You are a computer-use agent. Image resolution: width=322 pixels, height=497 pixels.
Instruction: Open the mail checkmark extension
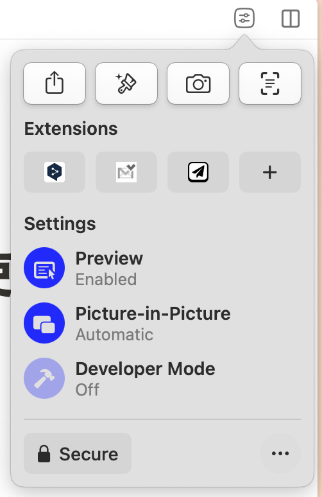126,172
